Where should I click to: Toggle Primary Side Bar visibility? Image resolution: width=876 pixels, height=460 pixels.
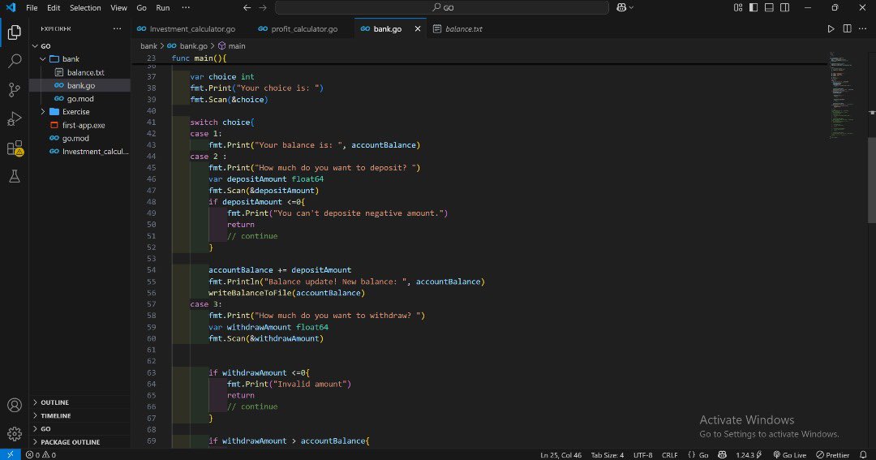point(754,8)
